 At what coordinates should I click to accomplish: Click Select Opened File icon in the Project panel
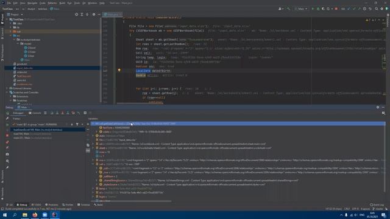click(x=76, y=15)
